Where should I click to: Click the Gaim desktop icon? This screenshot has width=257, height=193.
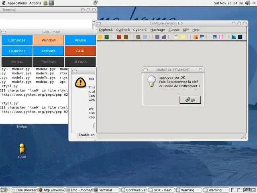(x=22, y=149)
